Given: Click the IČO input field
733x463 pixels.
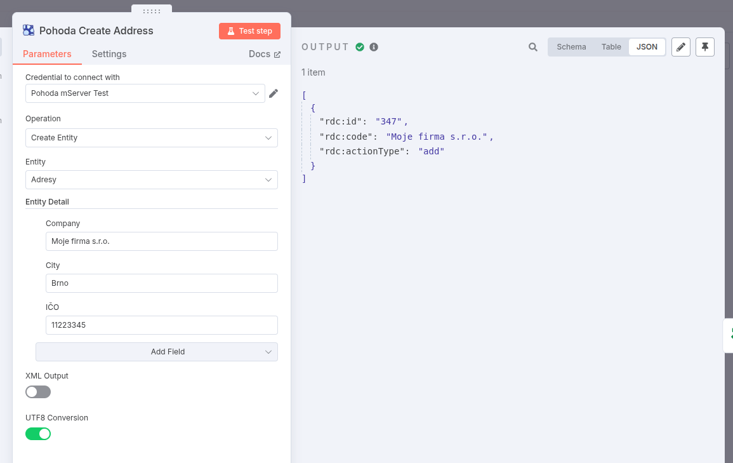Looking at the screenshot, I should click(x=162, y=325).
